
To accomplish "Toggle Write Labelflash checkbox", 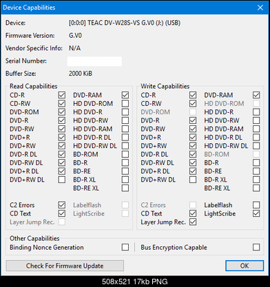I will click(256, 205).
